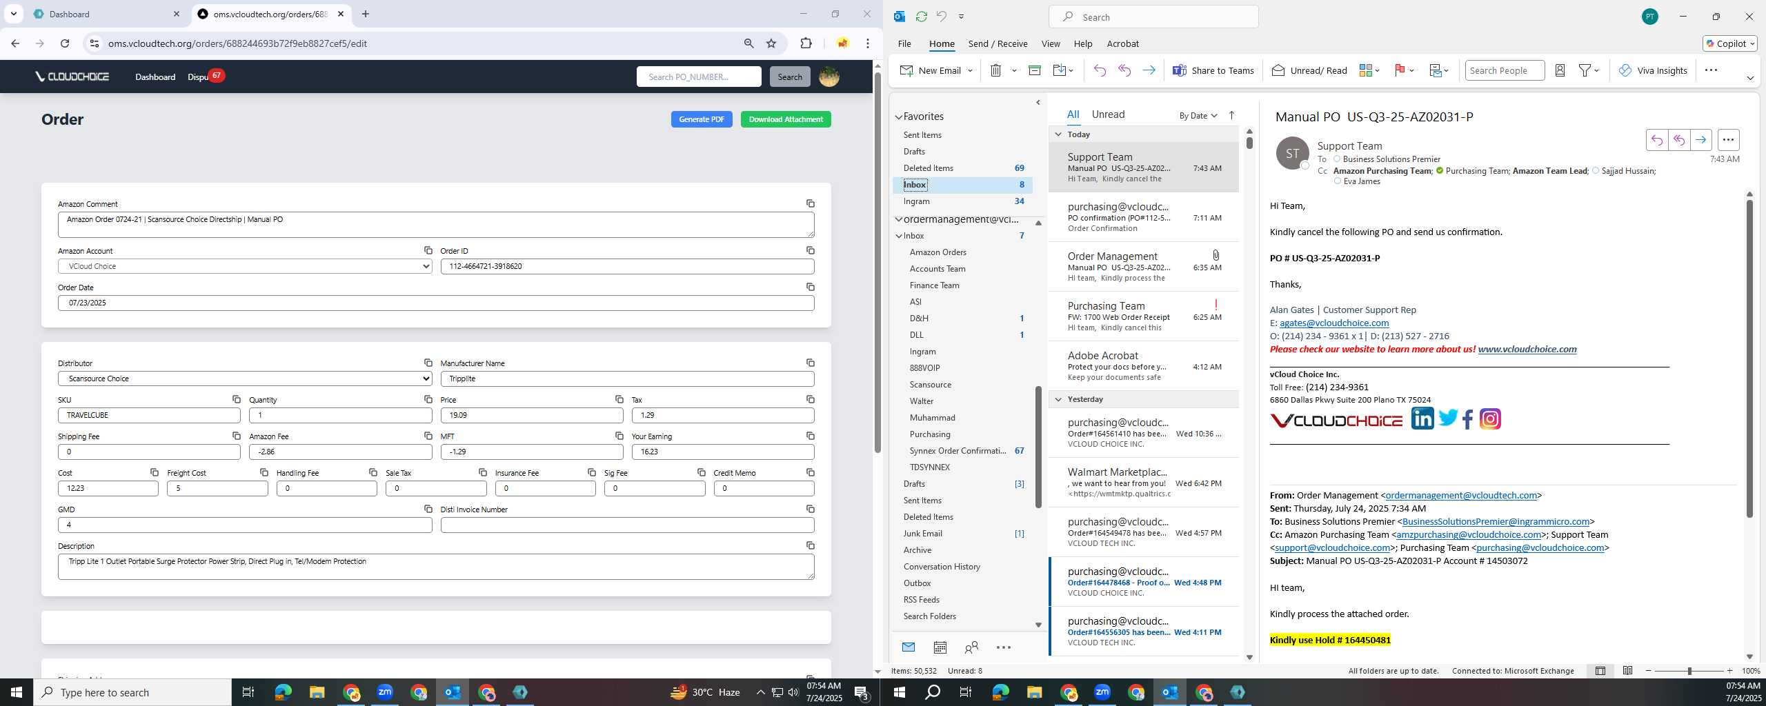Click the Instagram icon in email signature

pos(1490,419)
